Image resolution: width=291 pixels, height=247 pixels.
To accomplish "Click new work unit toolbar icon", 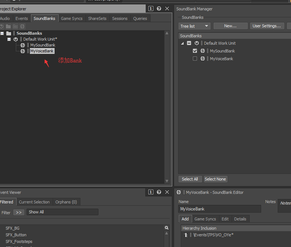I will [x=2, y=26].
